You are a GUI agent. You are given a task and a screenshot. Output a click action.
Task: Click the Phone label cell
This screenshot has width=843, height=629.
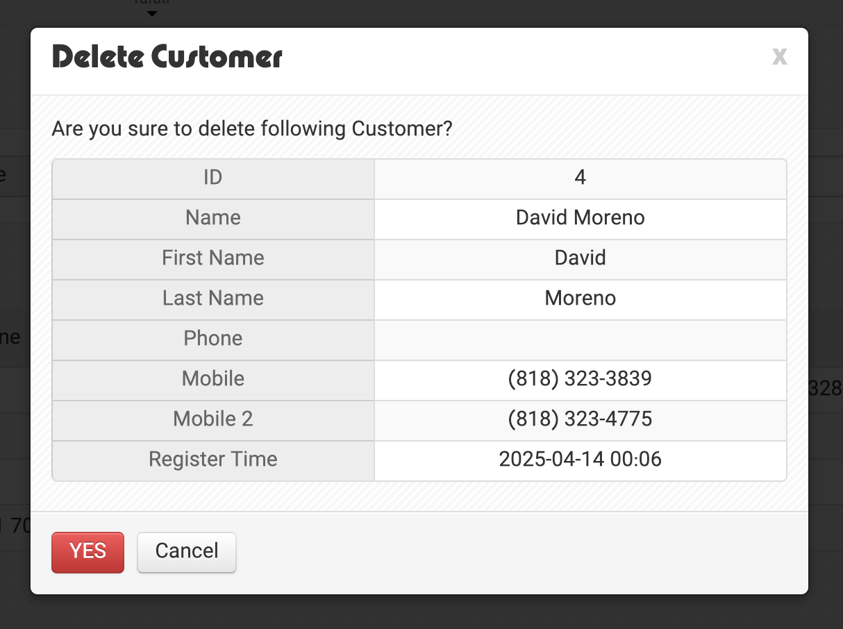(x=213, y=340)
